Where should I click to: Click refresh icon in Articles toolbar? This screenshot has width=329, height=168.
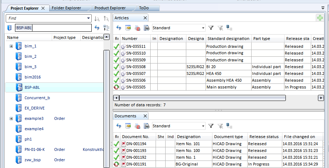(x=119, y=28)
